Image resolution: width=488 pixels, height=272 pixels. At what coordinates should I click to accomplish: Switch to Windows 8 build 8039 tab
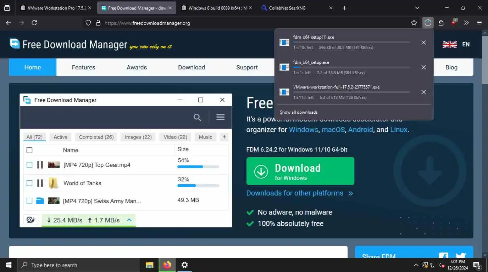point(217,8)
